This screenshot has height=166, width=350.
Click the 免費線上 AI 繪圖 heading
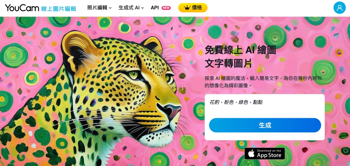[x=240, y=50]
